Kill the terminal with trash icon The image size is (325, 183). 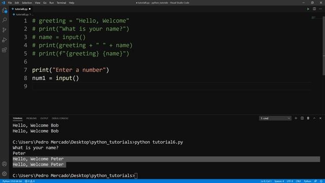pyautogui.click(x=308, y=118)
